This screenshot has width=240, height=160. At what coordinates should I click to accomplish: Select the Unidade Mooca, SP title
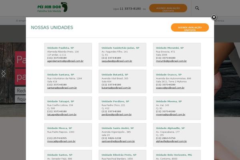pos(60,128)
